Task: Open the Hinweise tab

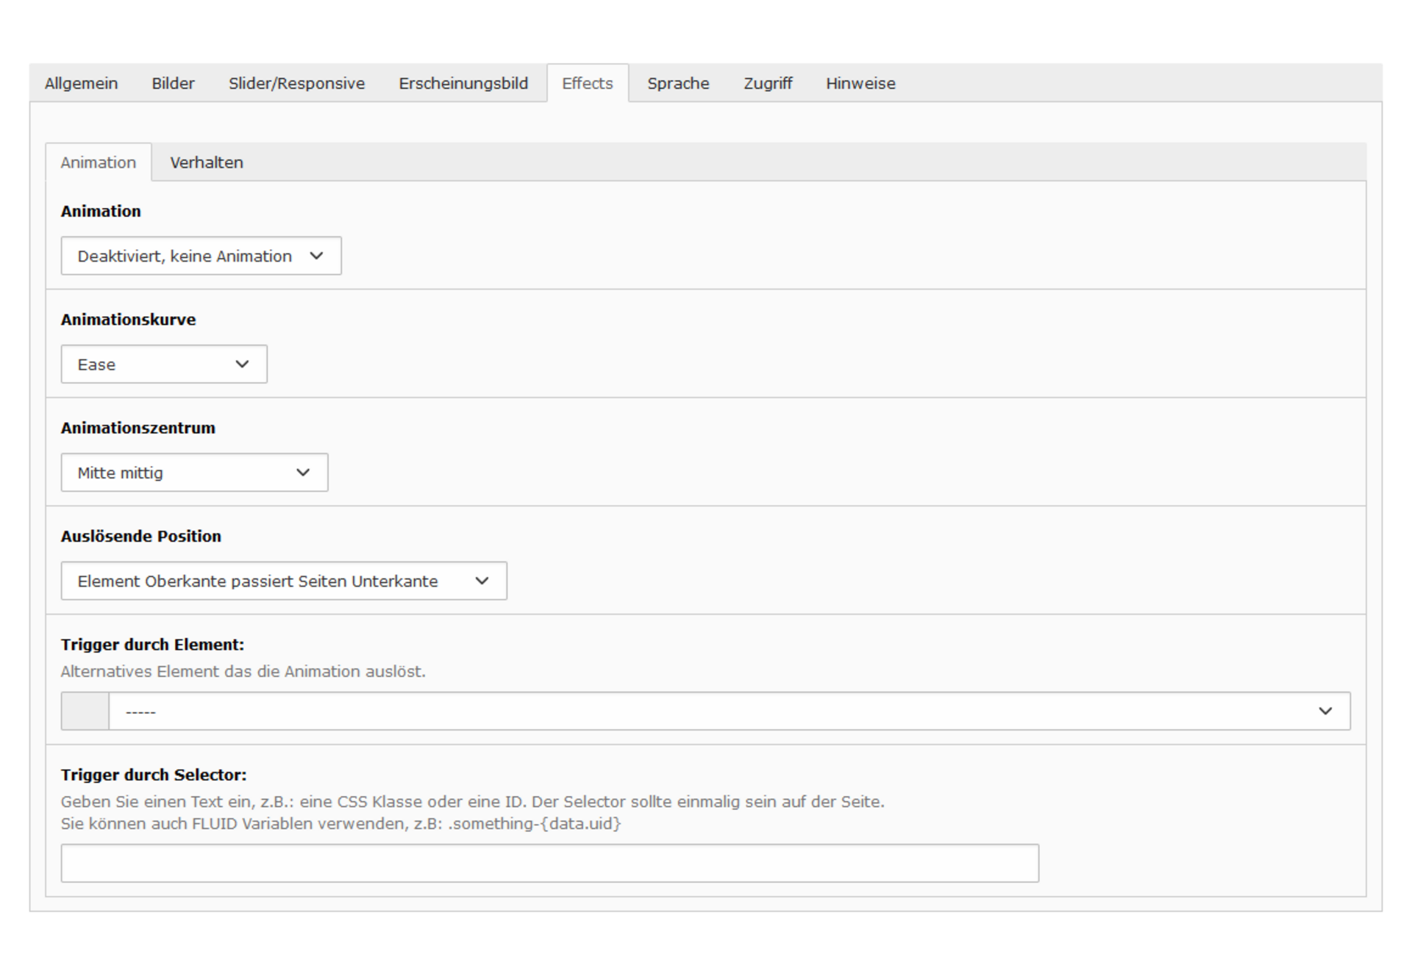Action: (860, 83)
